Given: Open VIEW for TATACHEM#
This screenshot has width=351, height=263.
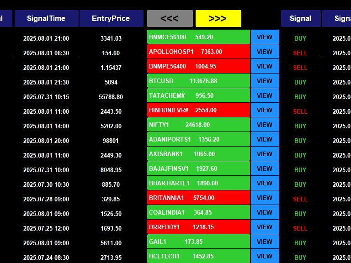Looking at the screenshot, I should pyautogui.click(x=265, y=95).
